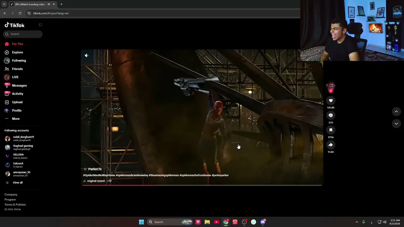This screenshot has height=227, width=404.
Task: Click the Windows taskbar search box
Action: click(170, 222)
